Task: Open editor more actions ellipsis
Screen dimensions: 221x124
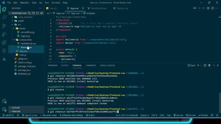Action: [x=217, y=8]
